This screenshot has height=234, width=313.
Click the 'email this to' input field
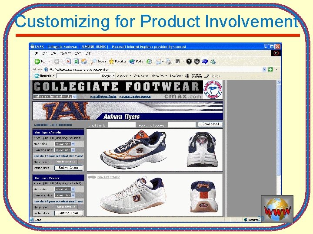[122, 125]
